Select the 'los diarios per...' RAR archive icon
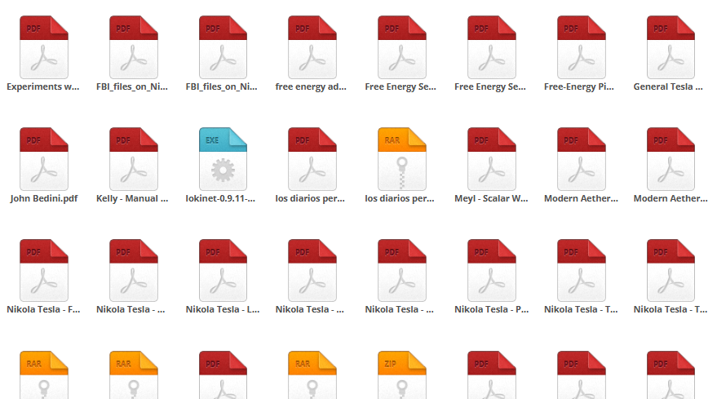Image resolution: width=717 pixels, height=399 pixels. 401,158
